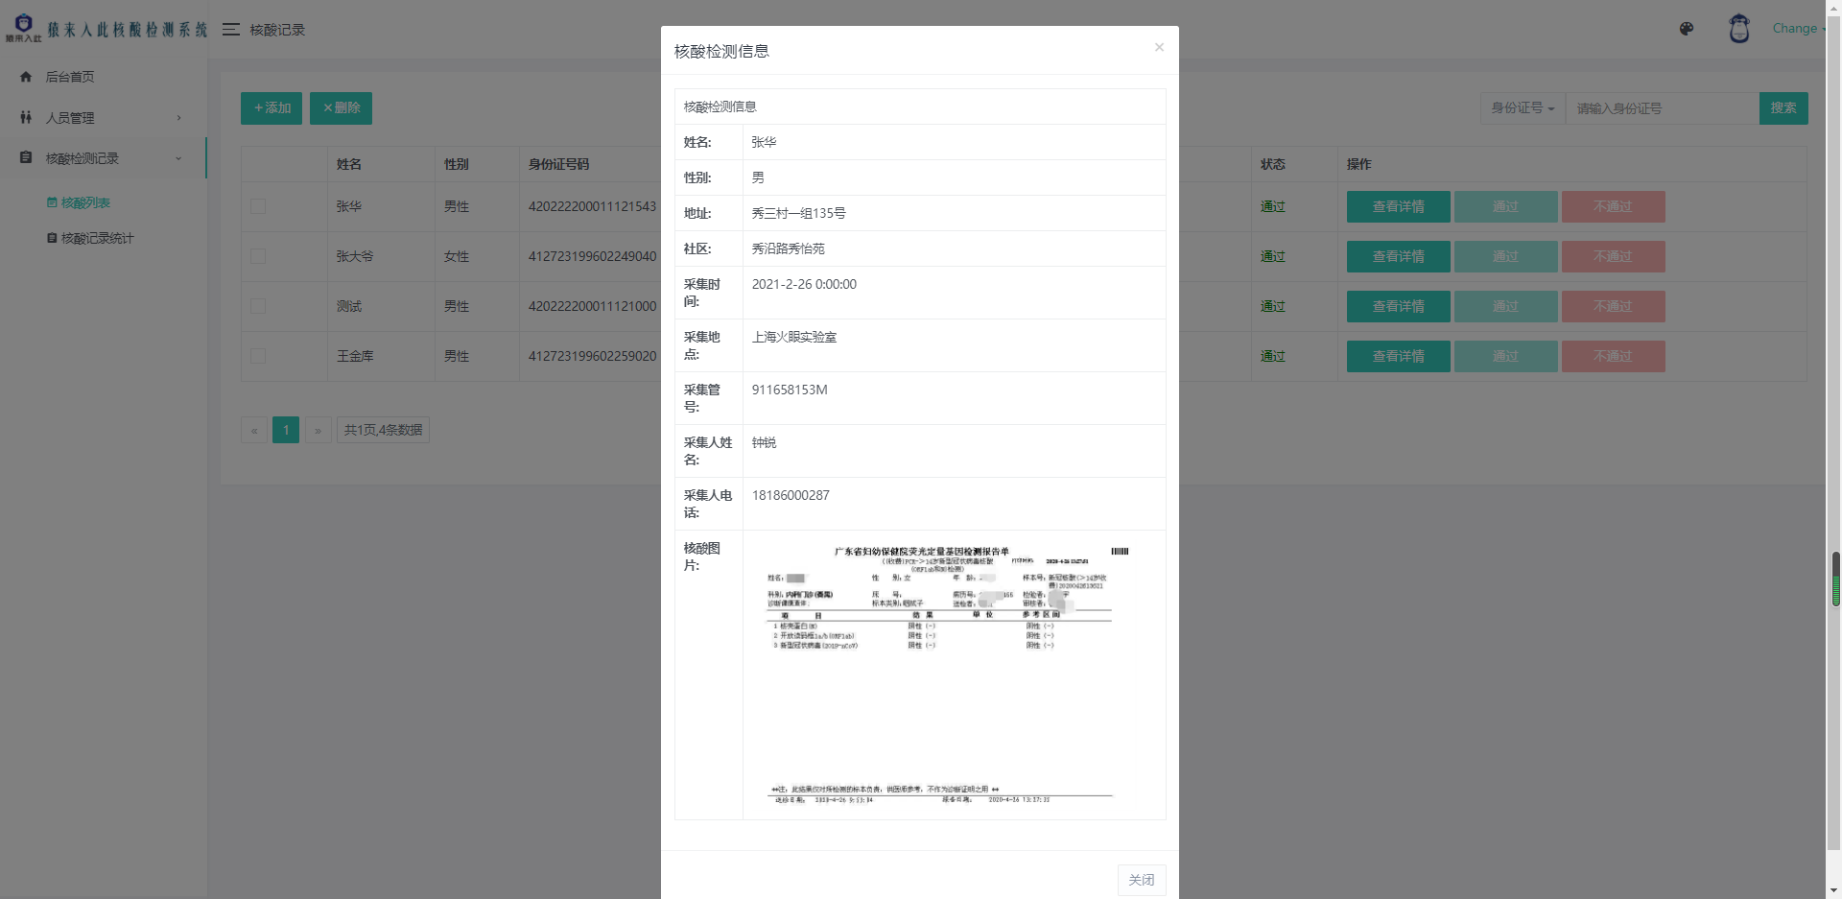Screen dimensions: 1842x899
Task: Go to 核酸列表 submenu
Action: tap(84, 202)
